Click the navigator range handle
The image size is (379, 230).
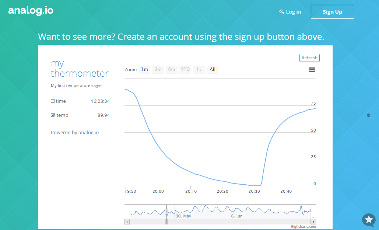coord(166,212)
